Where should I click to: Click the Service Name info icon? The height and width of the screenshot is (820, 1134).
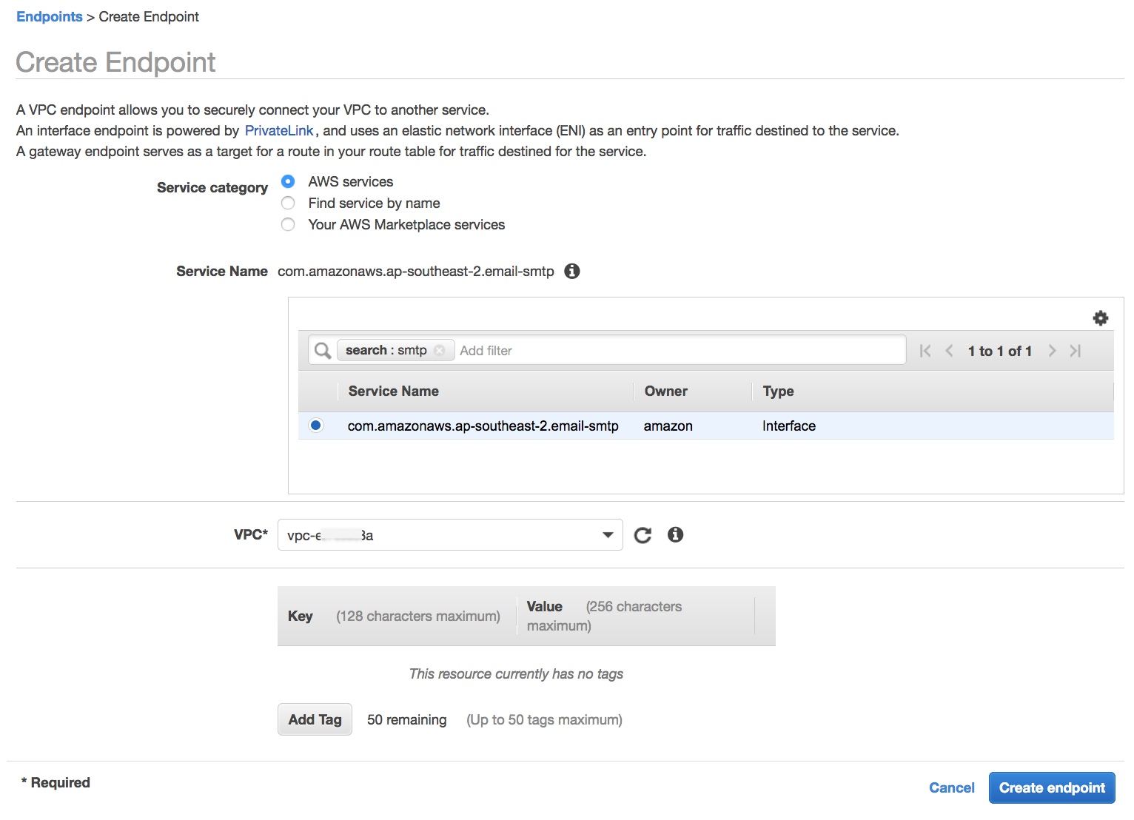(x=571, y=272)
